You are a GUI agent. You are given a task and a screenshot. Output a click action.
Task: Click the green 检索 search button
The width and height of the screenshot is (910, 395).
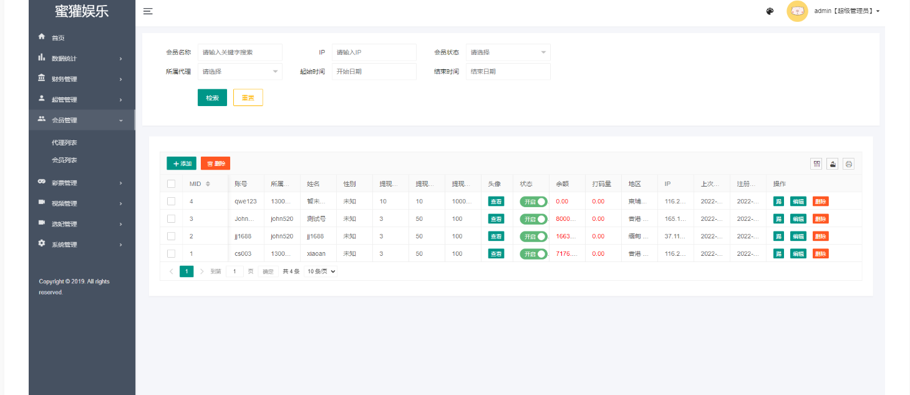pyautogui.click(x=212, y=98)
